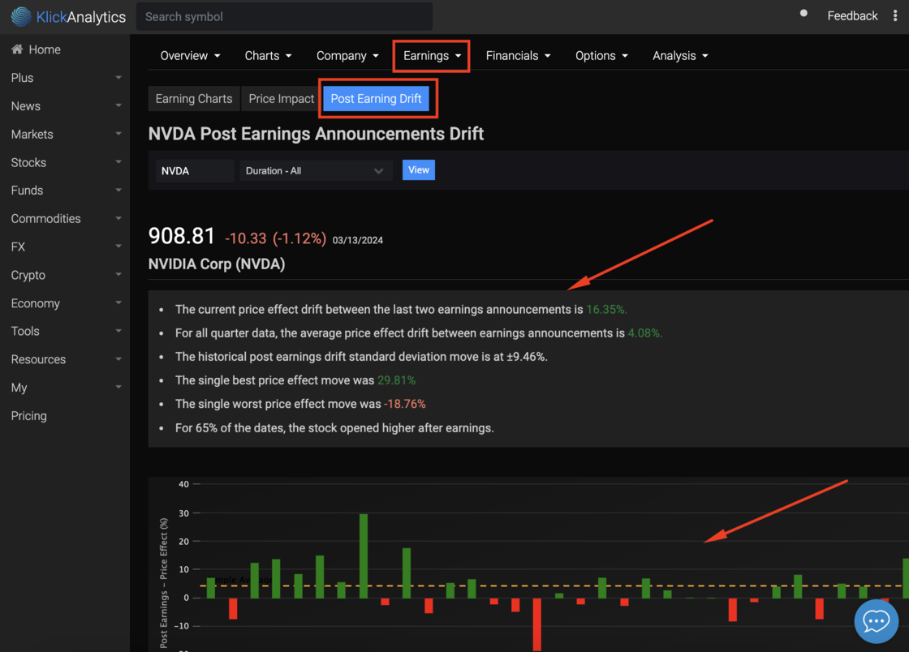
Task: Open the Financials dropdown menu
Action: tap(518, 56)
